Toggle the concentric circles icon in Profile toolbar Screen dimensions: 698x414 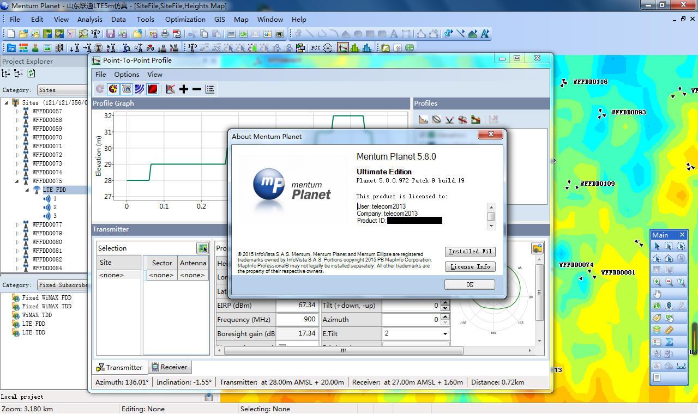(x=127, y=89)
